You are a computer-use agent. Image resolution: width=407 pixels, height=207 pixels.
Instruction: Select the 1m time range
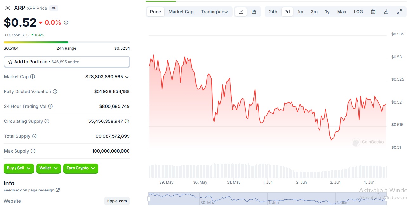point(300,12)
